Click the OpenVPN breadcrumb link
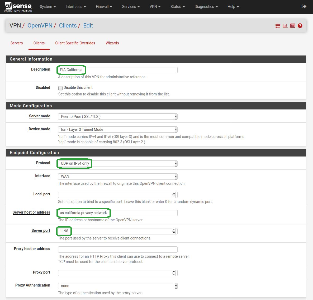Viewport: 313px width, 300px height. coord(40,26)
